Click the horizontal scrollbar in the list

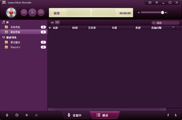click(x=107, y=109)
